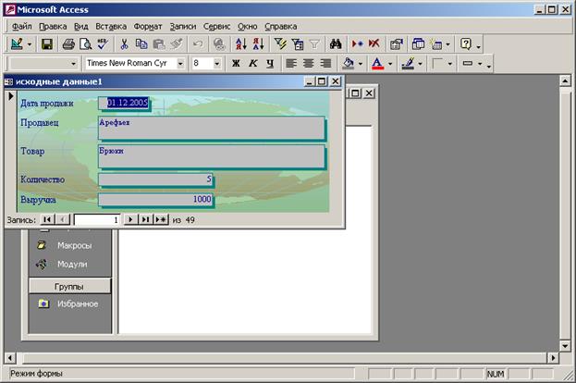Align text right
Screen dimensions: 576x383
pos(325,64)
